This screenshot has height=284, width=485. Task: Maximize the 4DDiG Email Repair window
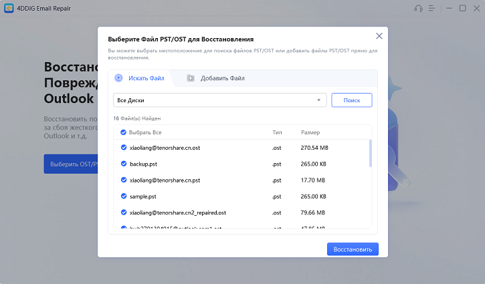[462, 8]
